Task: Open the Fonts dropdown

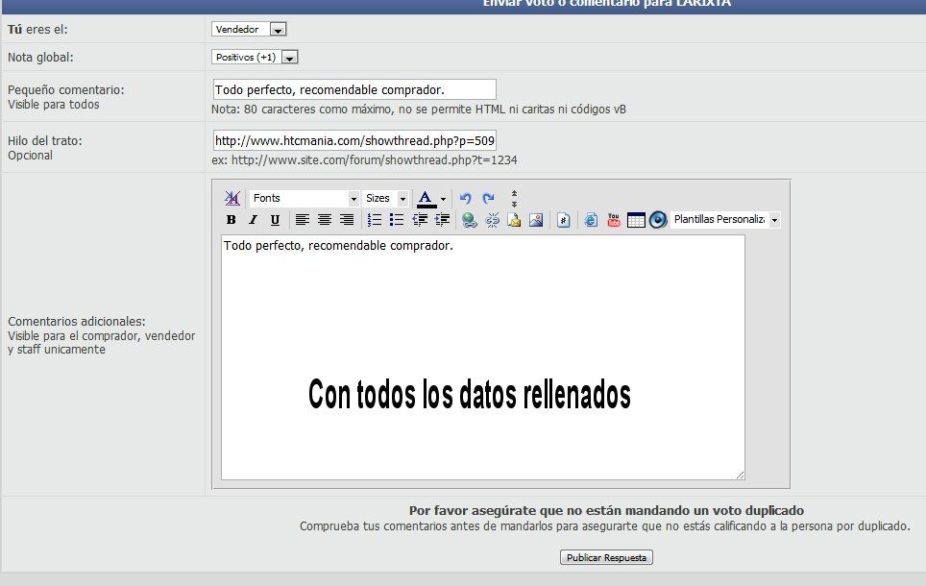Action: tap(305, 198)
